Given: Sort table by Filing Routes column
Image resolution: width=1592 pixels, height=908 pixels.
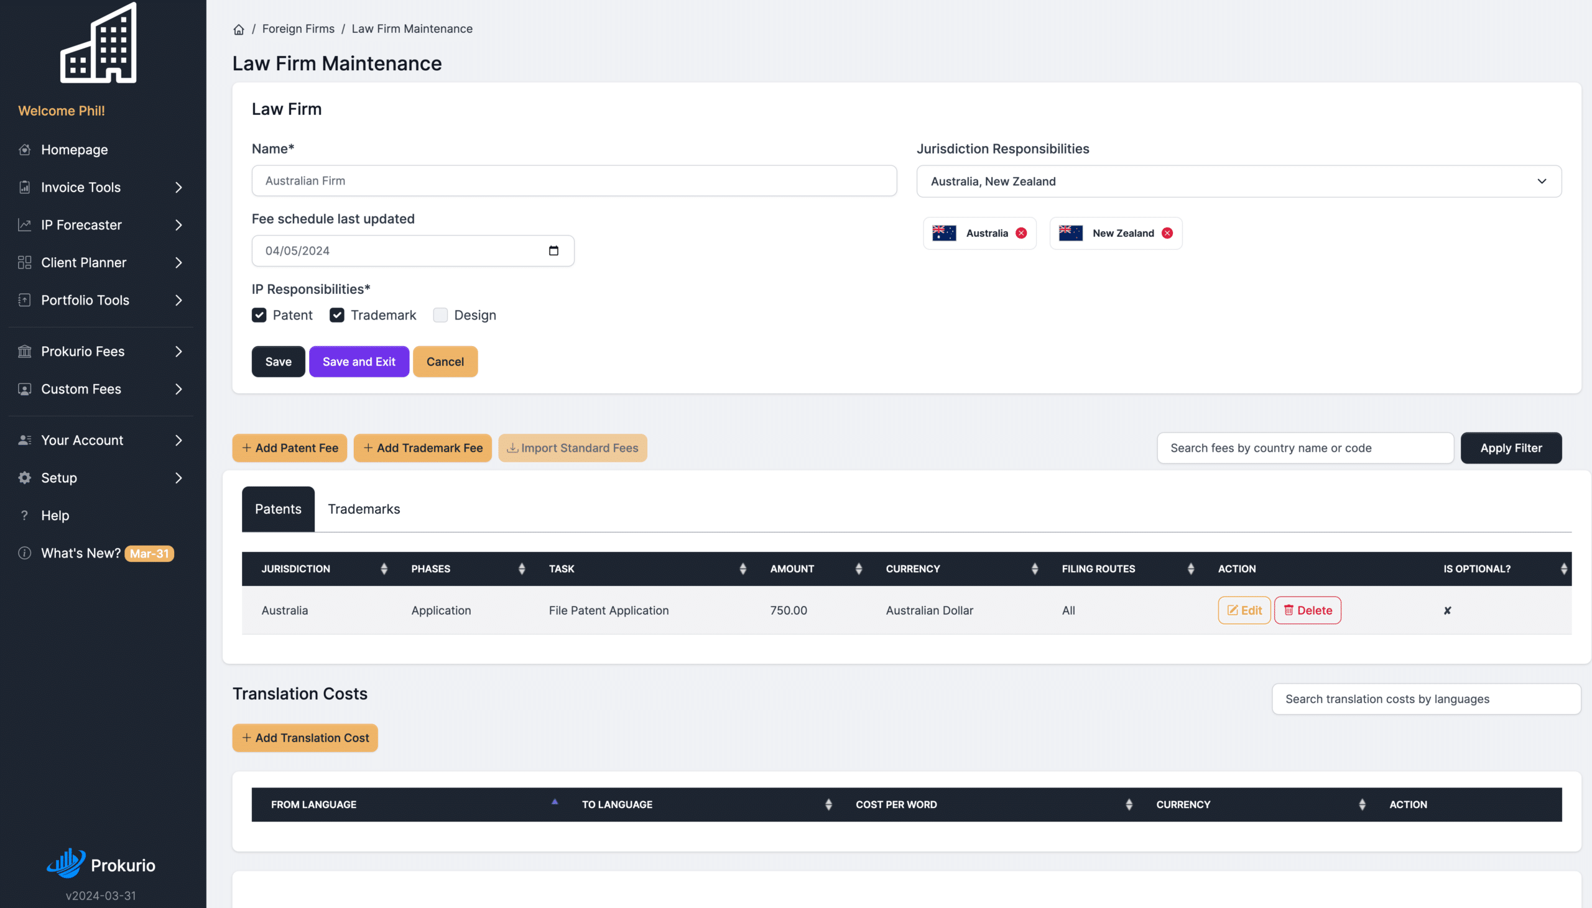Looking at the screenshot, I should (x=1190, y=569).
